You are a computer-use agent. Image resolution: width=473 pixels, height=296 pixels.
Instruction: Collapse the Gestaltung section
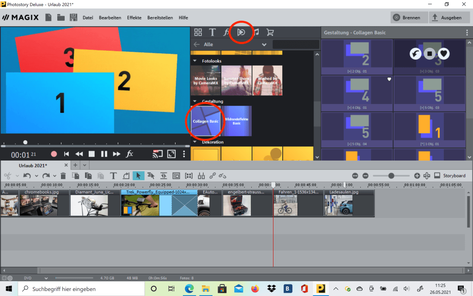pyautogui.click(x=195, y=101)
